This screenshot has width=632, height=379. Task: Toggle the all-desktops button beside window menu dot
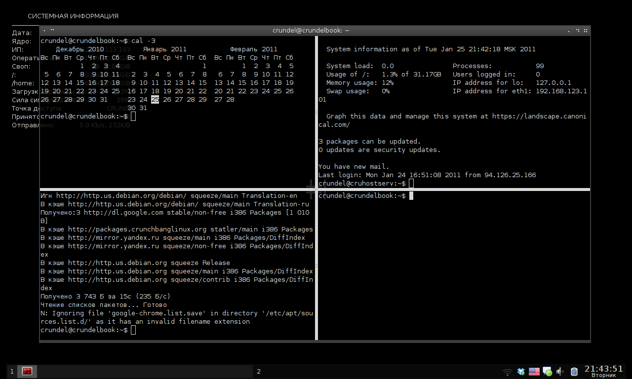coord(52,30)
